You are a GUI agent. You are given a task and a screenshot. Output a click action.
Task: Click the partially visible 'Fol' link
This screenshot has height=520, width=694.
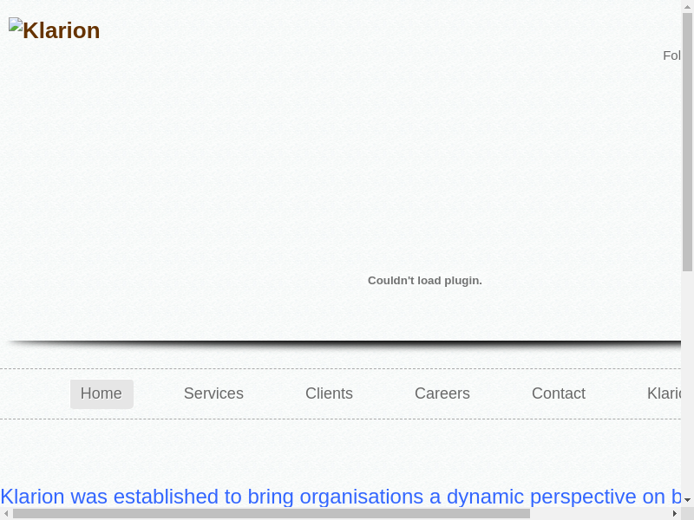coord(671,55)
